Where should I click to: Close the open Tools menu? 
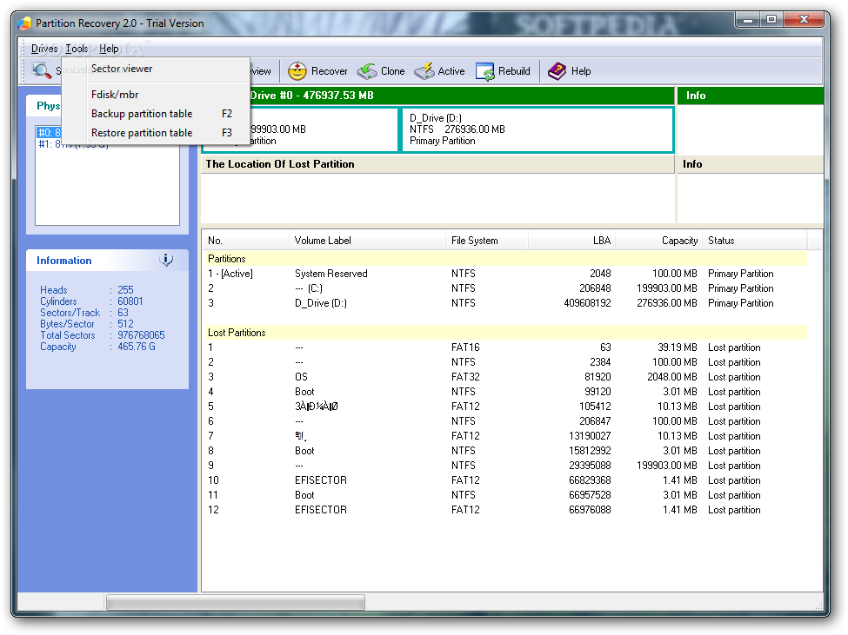pos(77,49)
